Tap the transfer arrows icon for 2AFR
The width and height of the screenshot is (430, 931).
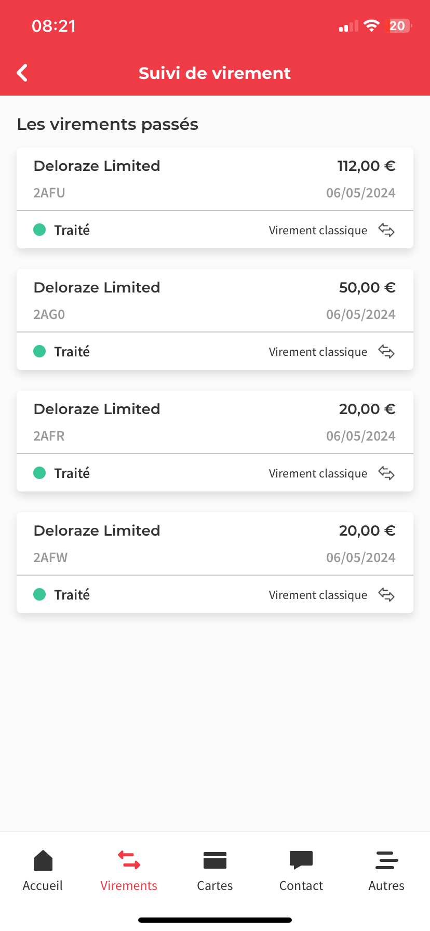(386, 473)
